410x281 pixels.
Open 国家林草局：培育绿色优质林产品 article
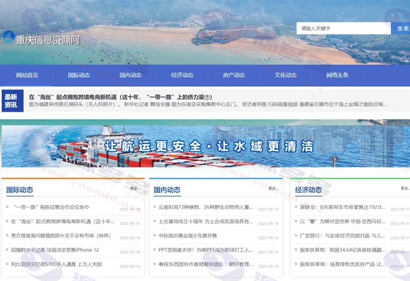[343, 264]
